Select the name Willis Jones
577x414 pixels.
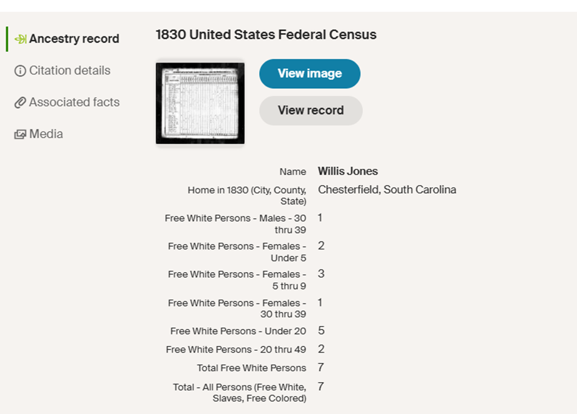[x=347, y=171]
